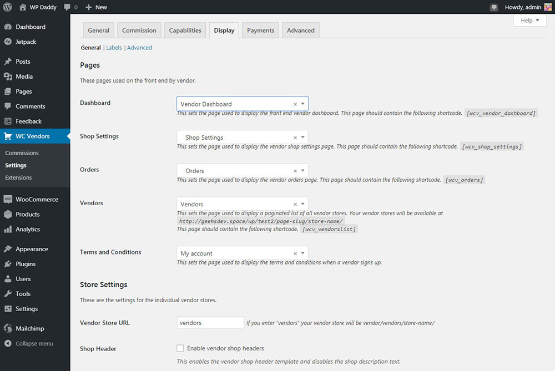Click the Feedback icon in sidebar
The width and height of the screenshot is (555, 371).
pyautogui.click(x=8, y=121)
